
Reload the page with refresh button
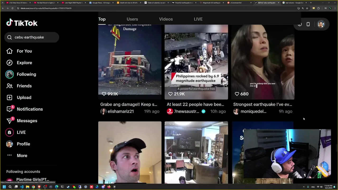pyautogui.click(x=12, y=8)
